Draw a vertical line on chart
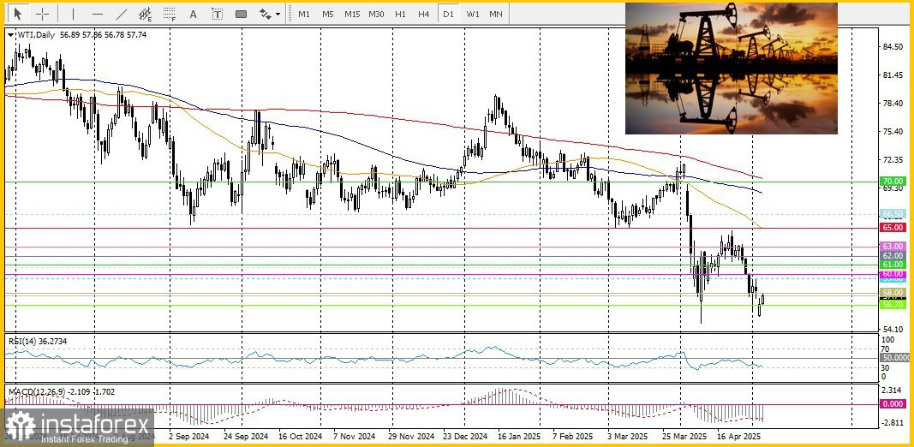This screenshot has width=914, height=447. pos(73,14)
